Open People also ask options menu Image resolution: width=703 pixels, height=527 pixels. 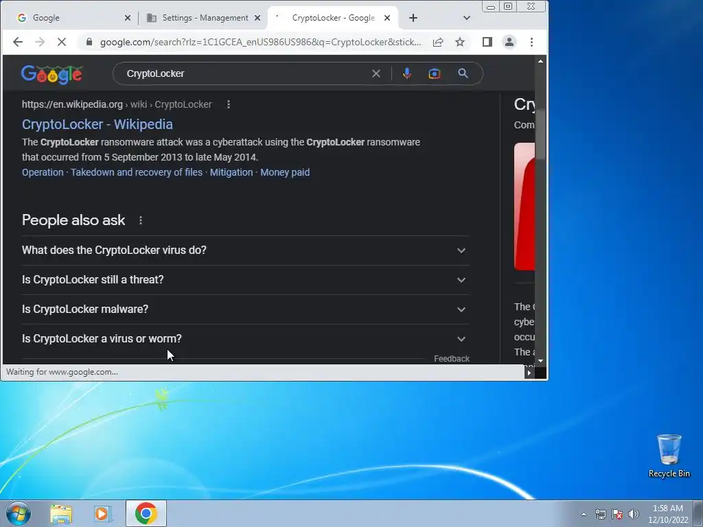point(140,220)
